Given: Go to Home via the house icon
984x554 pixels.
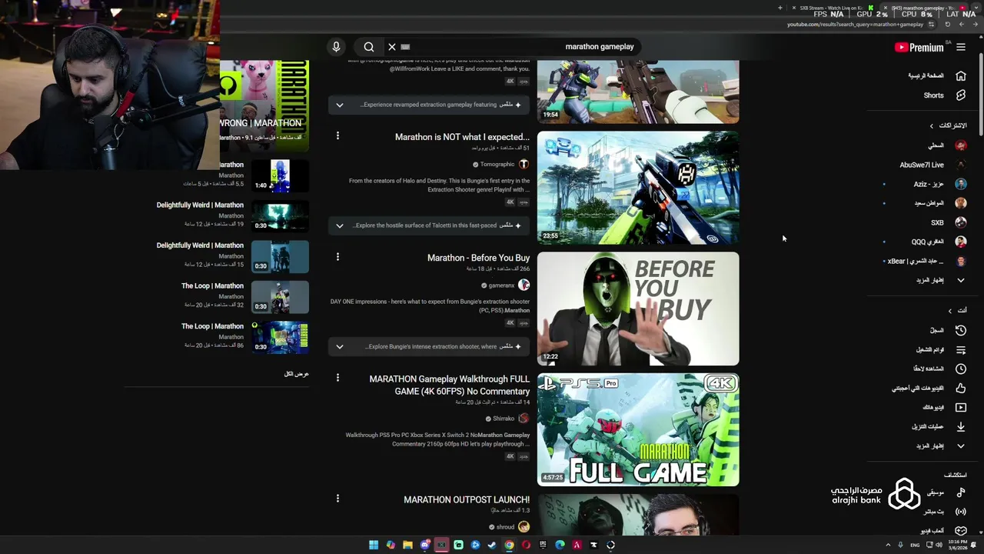Looking at the screenshot, I should coord(961,75).
